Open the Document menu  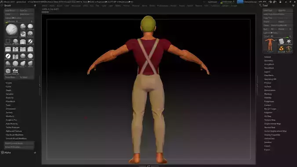click(x=76, y=6)
